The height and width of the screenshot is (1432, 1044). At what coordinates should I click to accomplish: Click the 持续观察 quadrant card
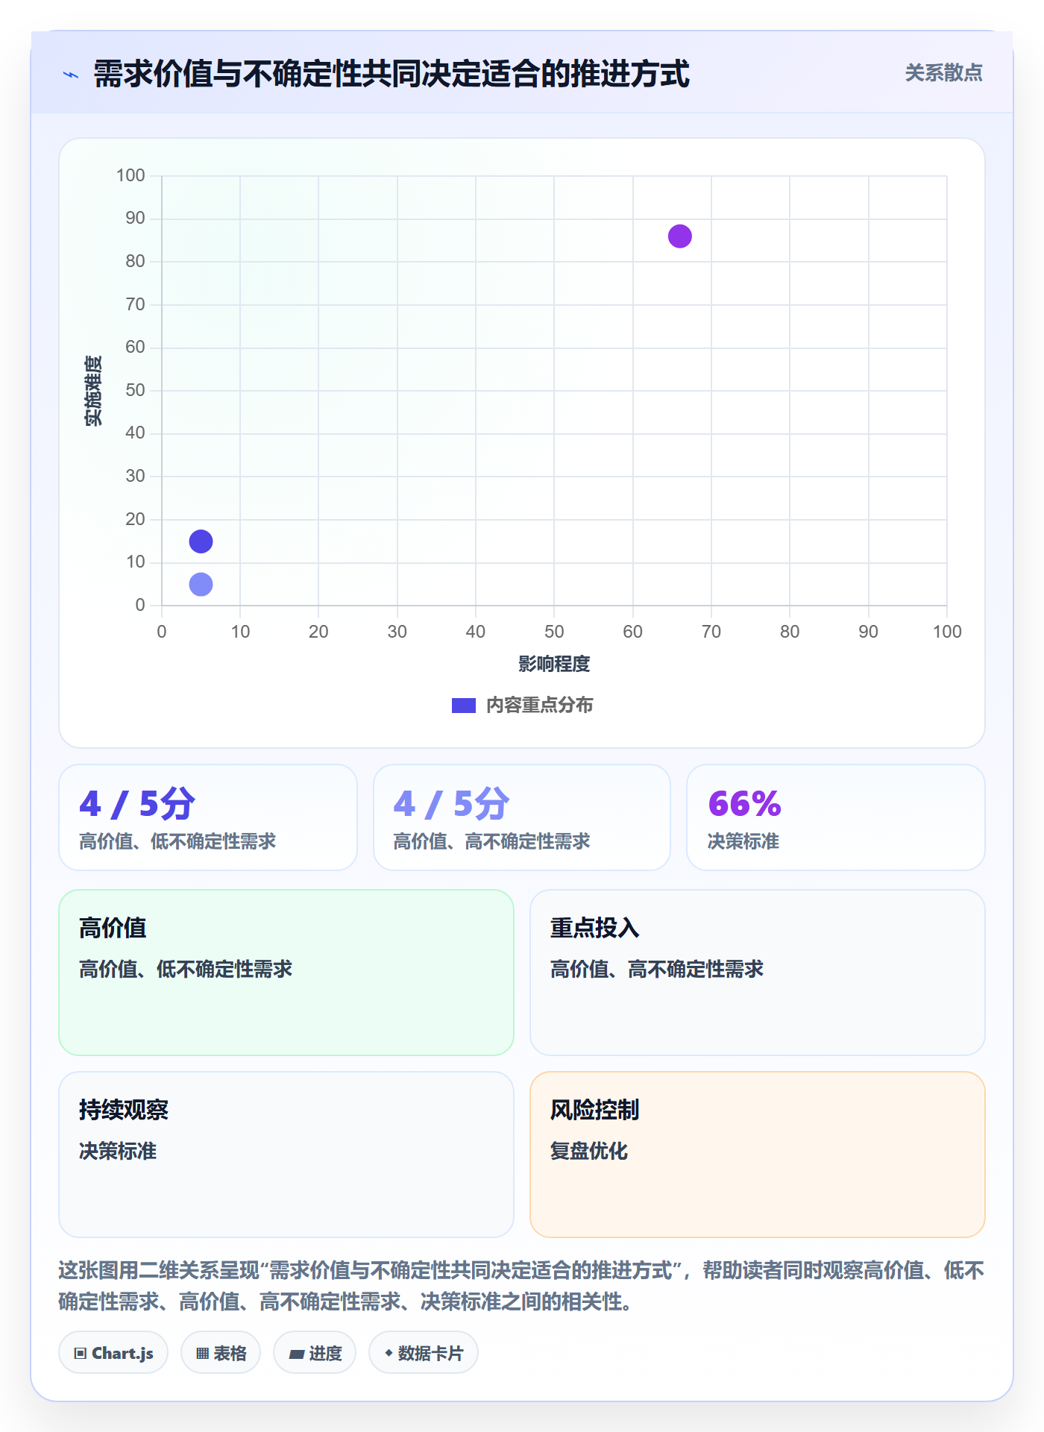click(286, 1155)
